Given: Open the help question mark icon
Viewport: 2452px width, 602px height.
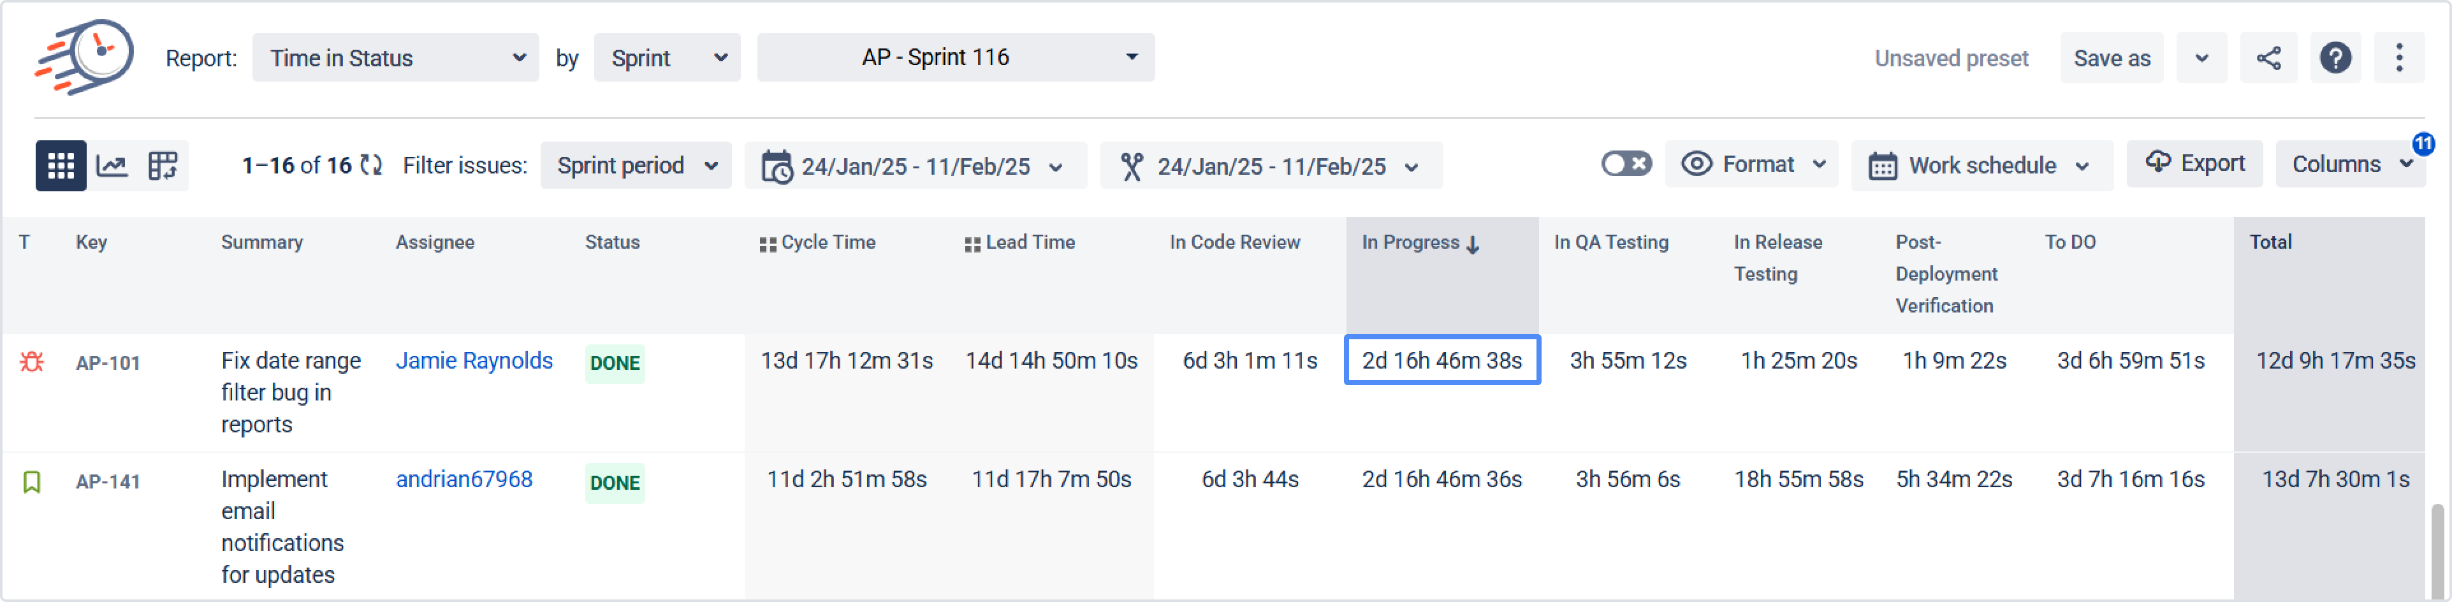Looking at the screenshot, I should point(2335,58).
